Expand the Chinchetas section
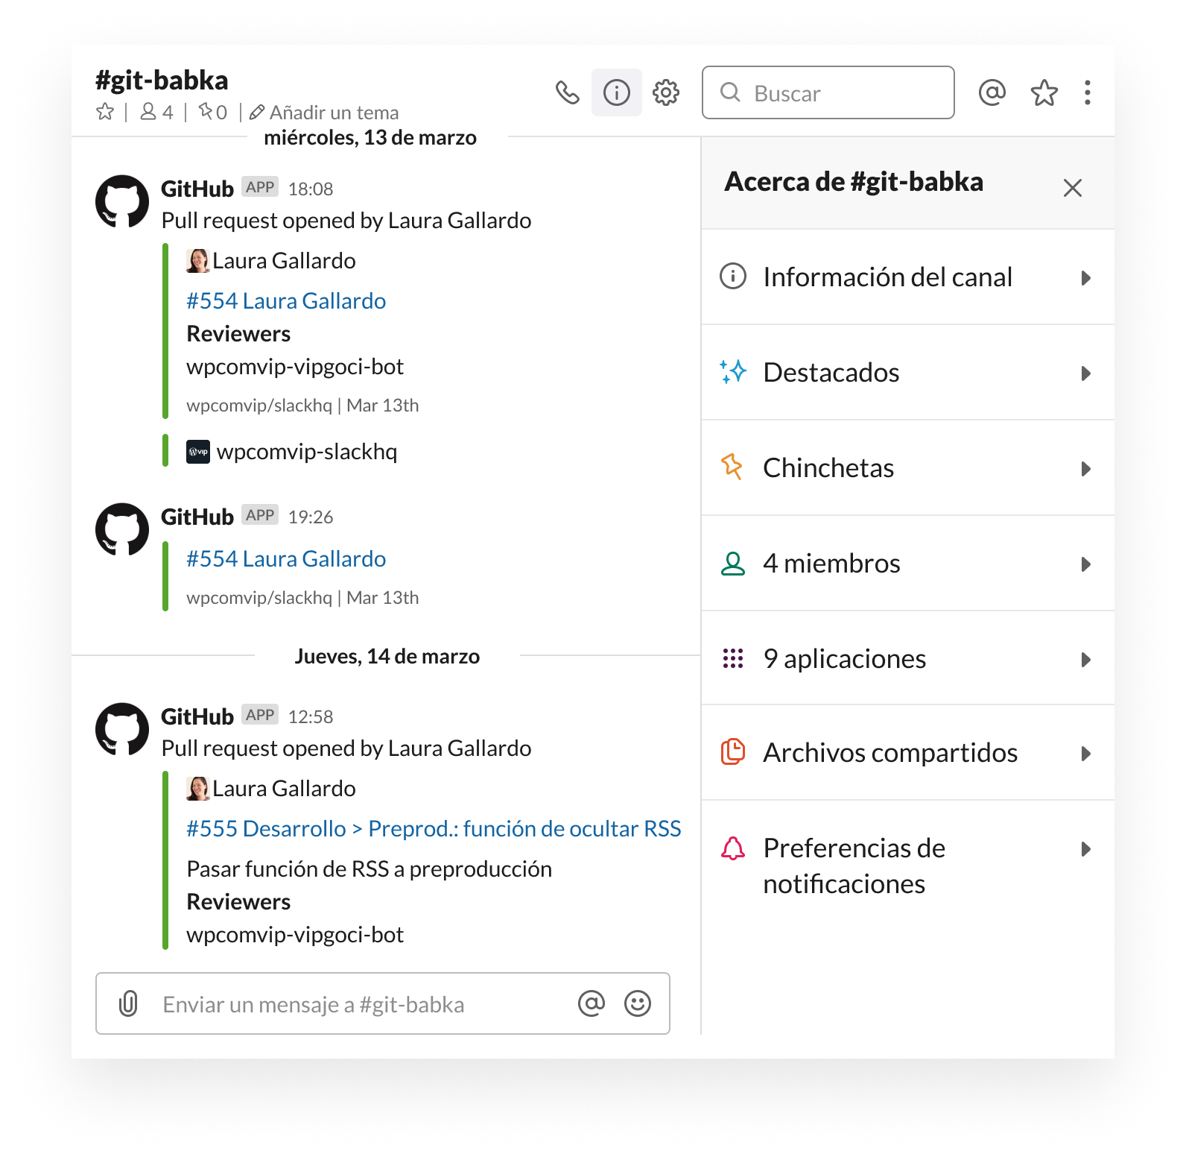1186x1157 pixels. [908, 468]
